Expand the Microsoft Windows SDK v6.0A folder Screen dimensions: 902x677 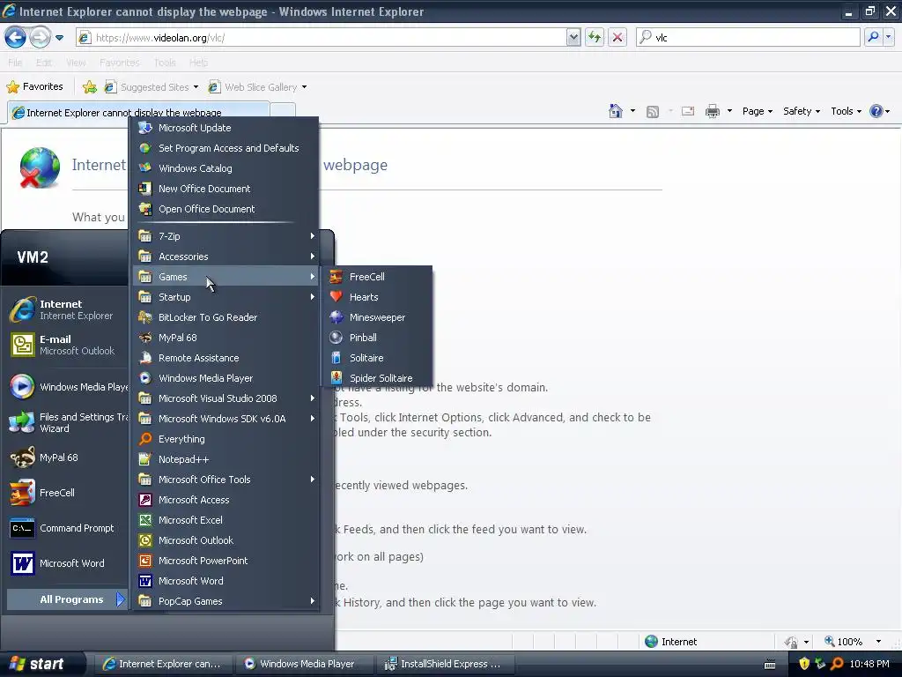(x=226, y=419)
